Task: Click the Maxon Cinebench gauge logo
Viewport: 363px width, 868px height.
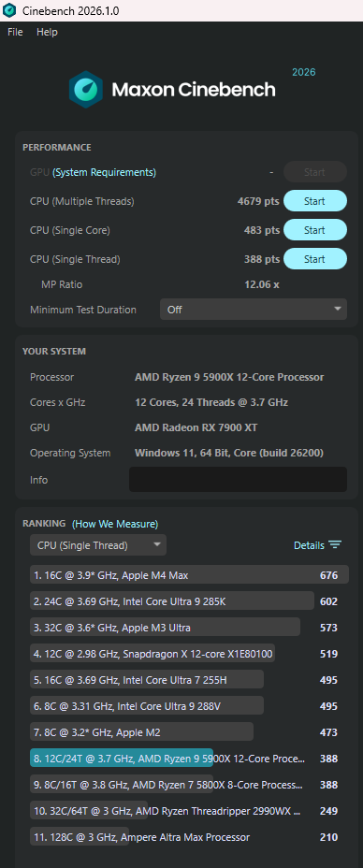Action: 86,89
